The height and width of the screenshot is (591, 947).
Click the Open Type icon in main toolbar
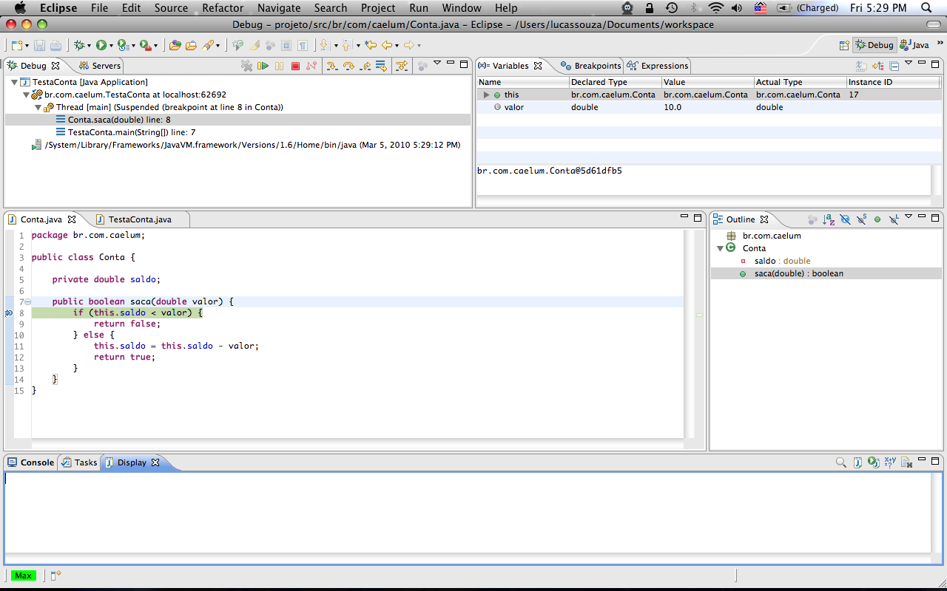(x=175, y=45)
